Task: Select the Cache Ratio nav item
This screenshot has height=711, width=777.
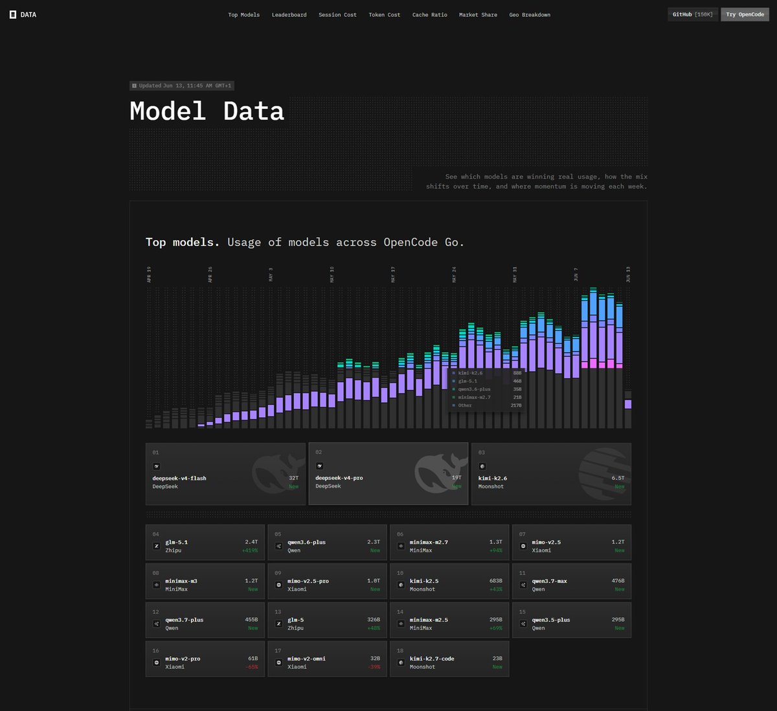Action: (430, 15)
